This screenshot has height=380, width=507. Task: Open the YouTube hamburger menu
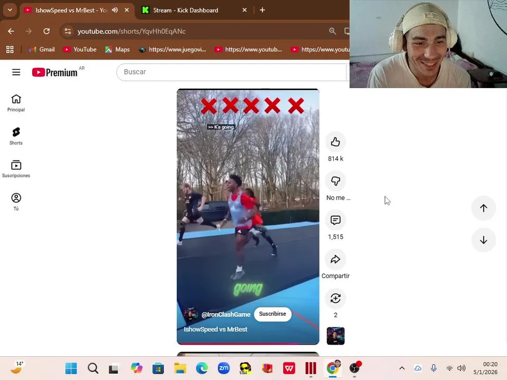pyautogui.click(x=16, y=72)
